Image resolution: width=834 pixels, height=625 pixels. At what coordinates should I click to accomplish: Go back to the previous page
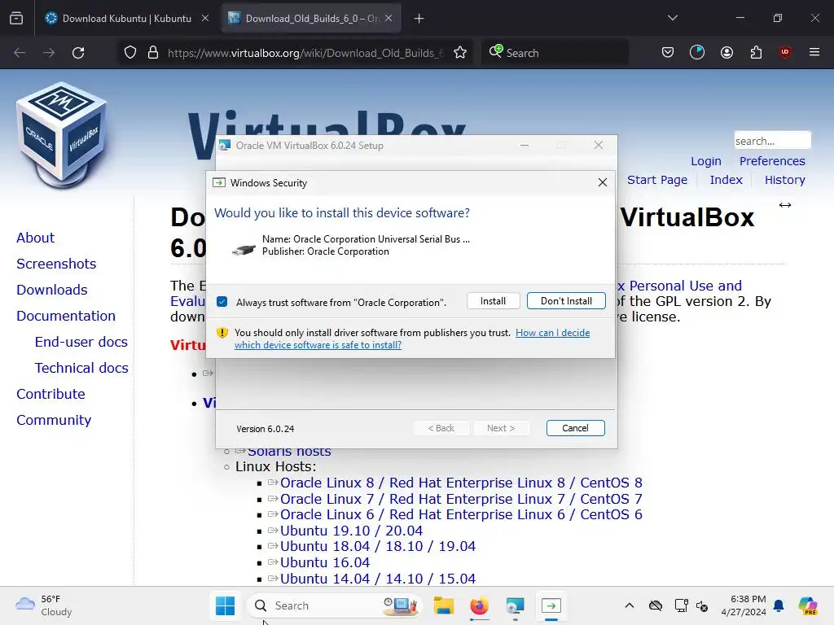20,53
